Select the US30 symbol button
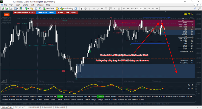 [x=33, y=100]
